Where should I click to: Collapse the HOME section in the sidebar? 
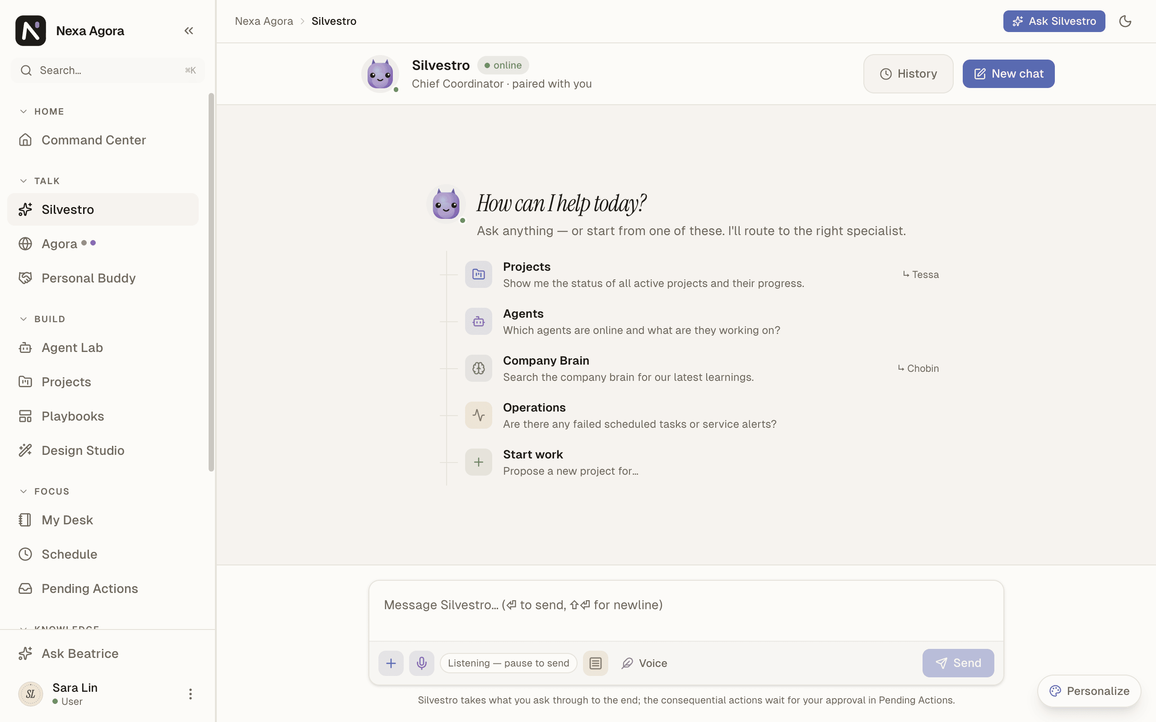click(x=23, y=111)
